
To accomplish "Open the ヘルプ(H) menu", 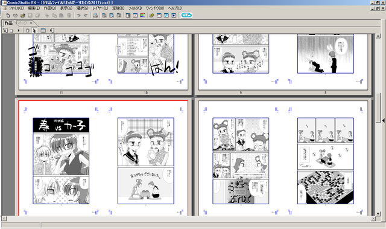I will 175,8.
